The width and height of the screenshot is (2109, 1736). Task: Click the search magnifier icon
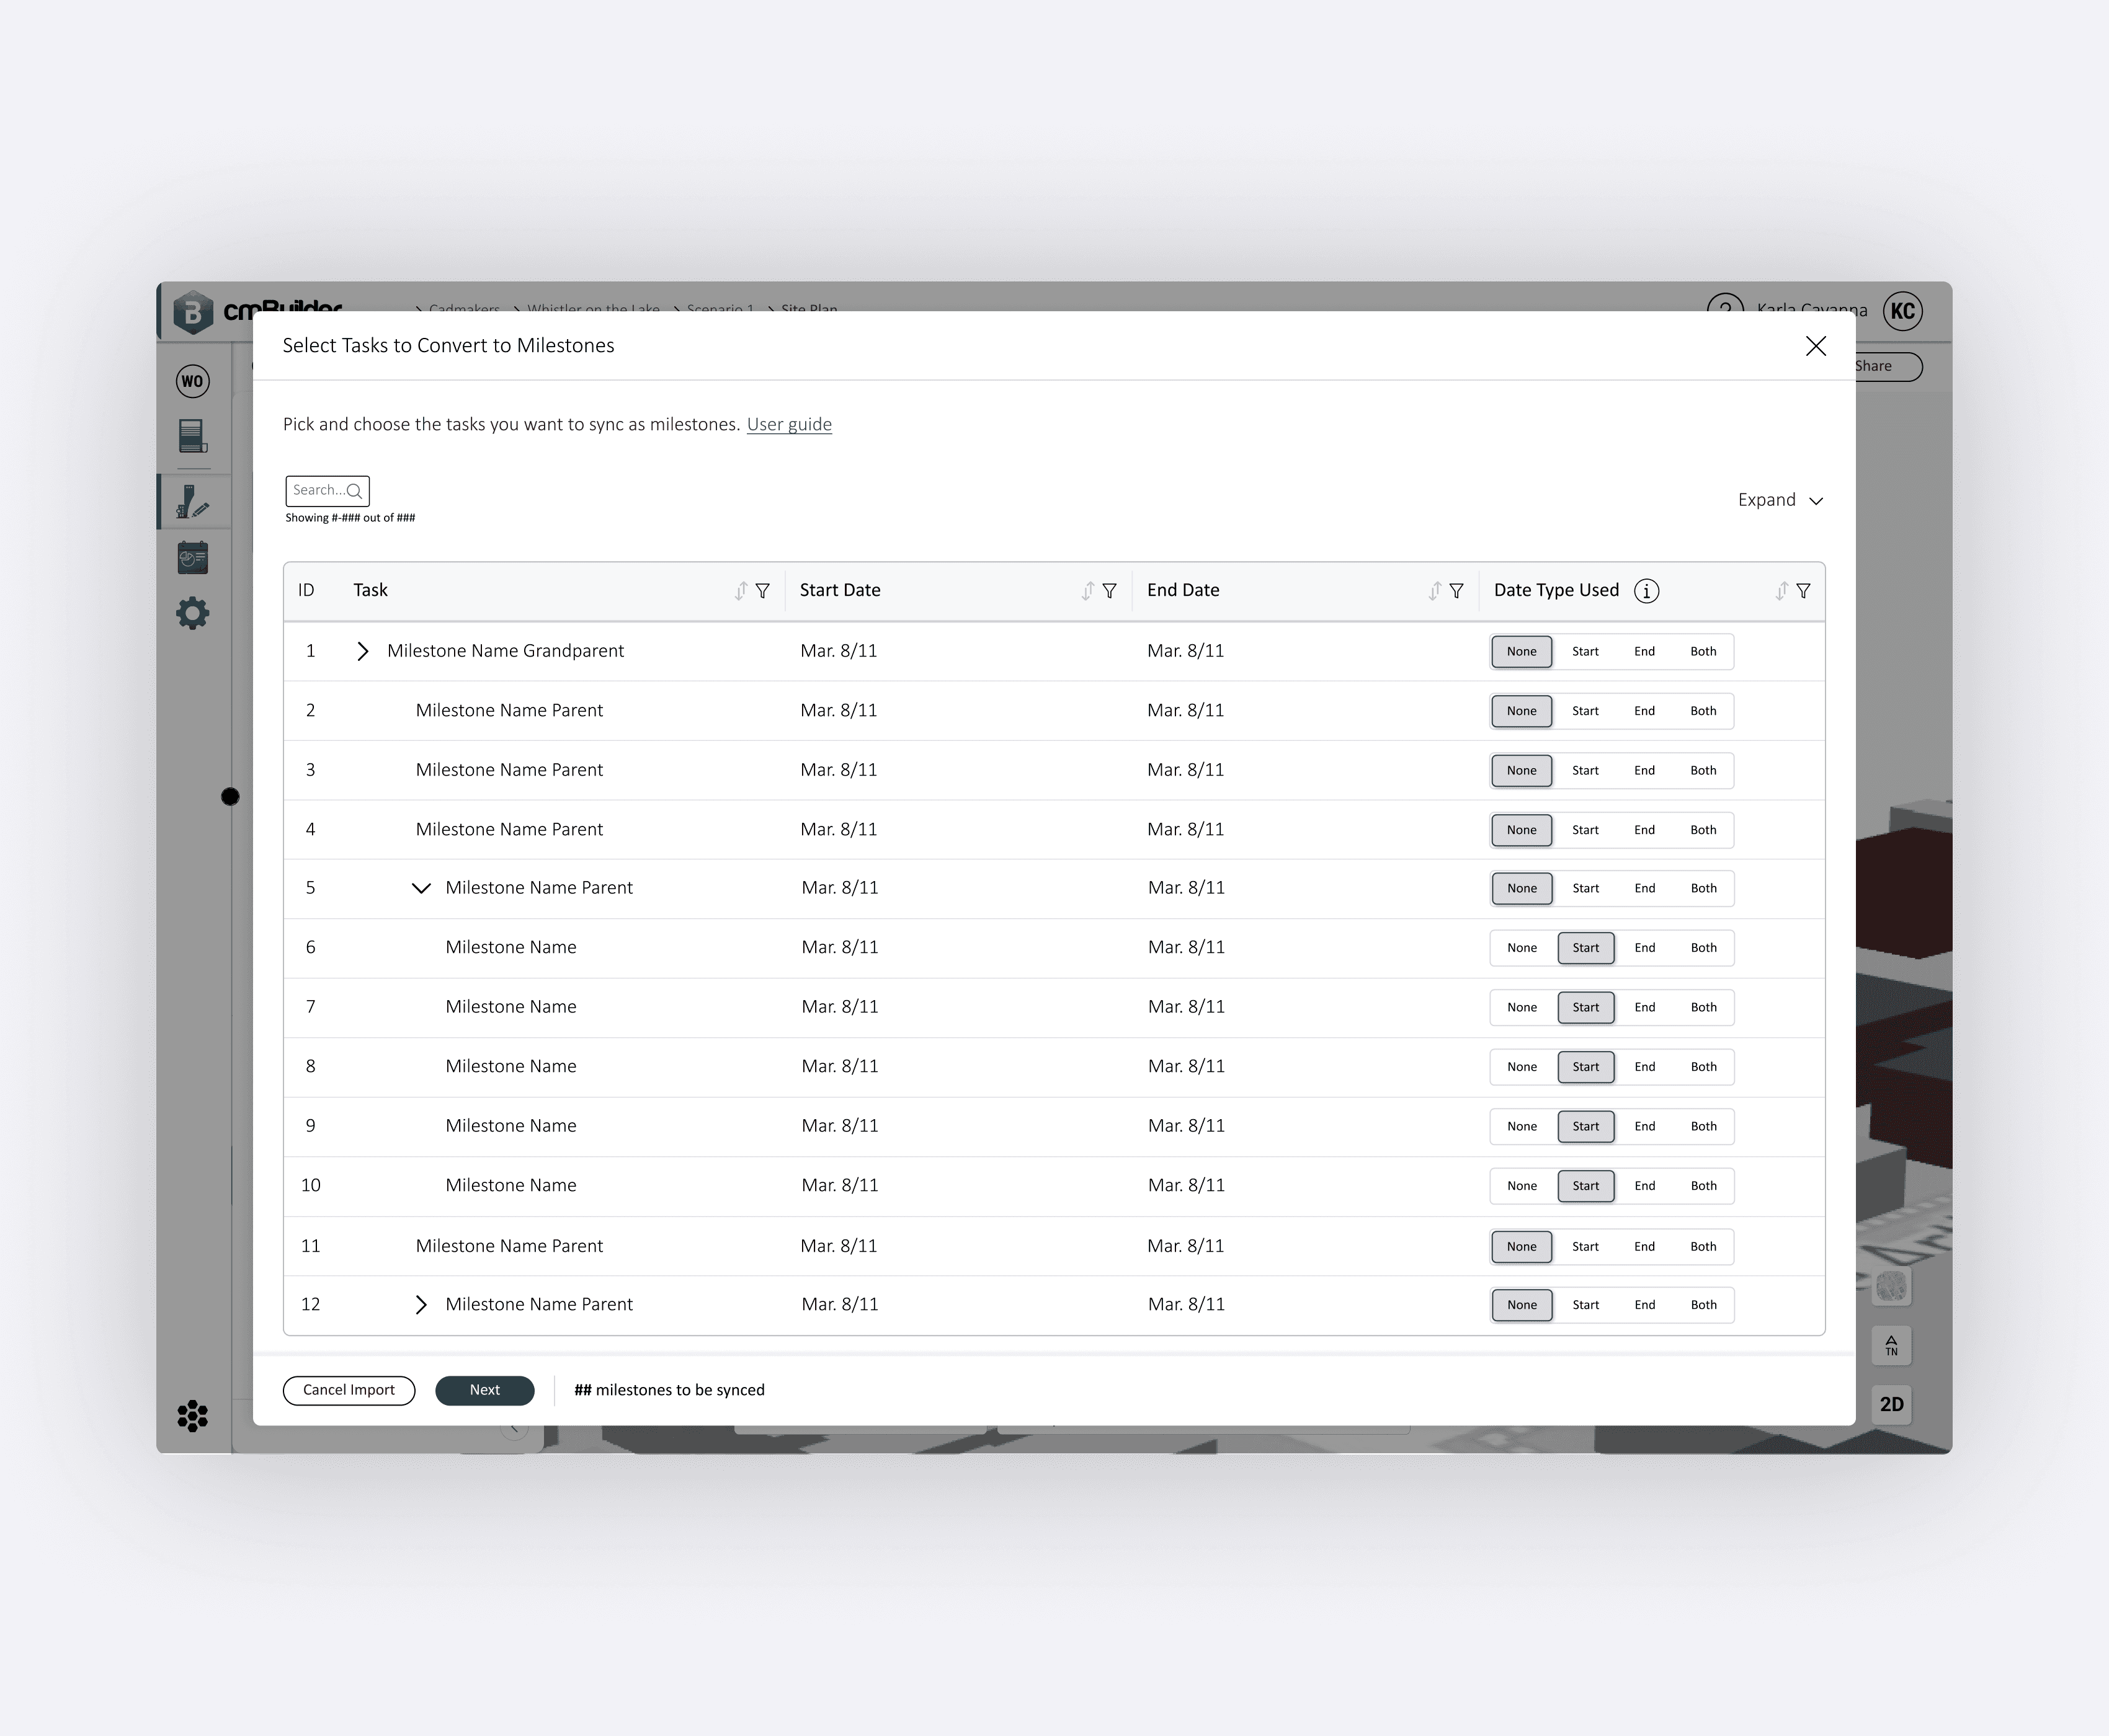pos(354,491)
